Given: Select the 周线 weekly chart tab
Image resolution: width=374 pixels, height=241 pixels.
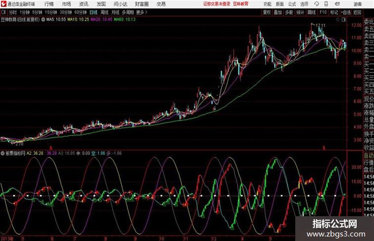Looking at the screenshot, I should 104,12.
